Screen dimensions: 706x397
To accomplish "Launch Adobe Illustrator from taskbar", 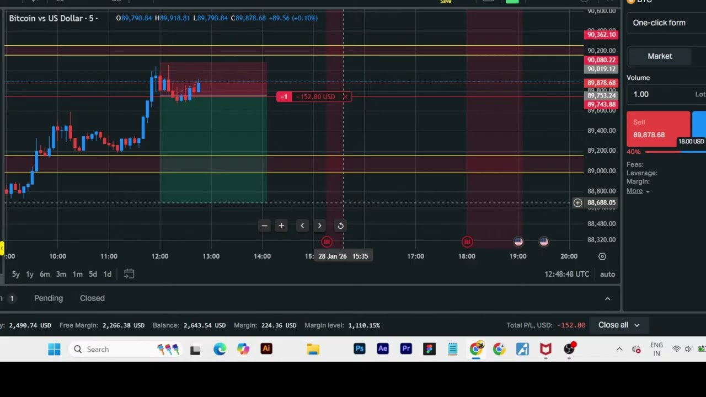I will click(x=266, y=350).
